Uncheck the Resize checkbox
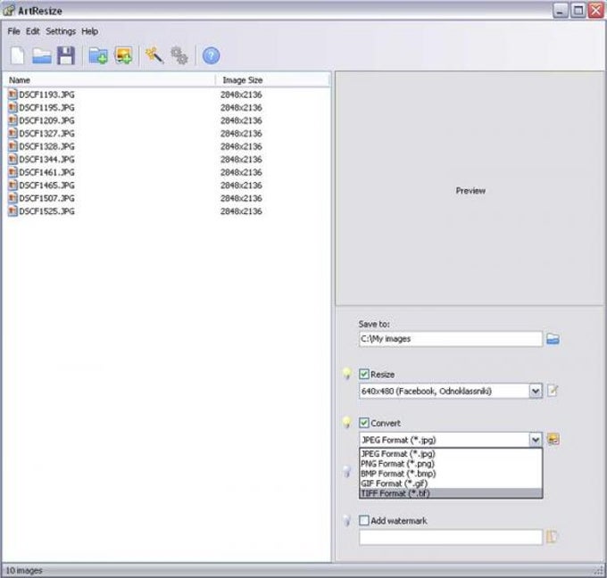 [x=364, y=374]
